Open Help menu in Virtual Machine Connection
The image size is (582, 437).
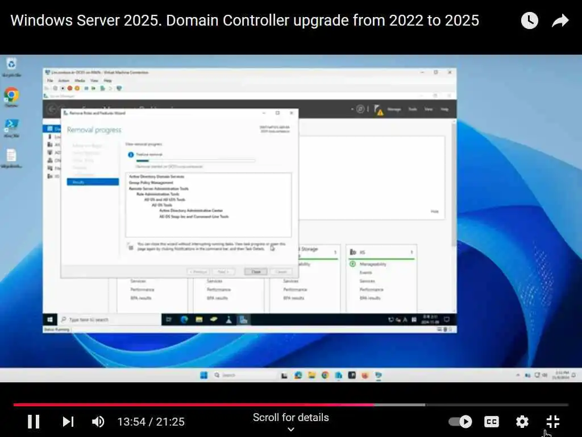pos(107,81)
